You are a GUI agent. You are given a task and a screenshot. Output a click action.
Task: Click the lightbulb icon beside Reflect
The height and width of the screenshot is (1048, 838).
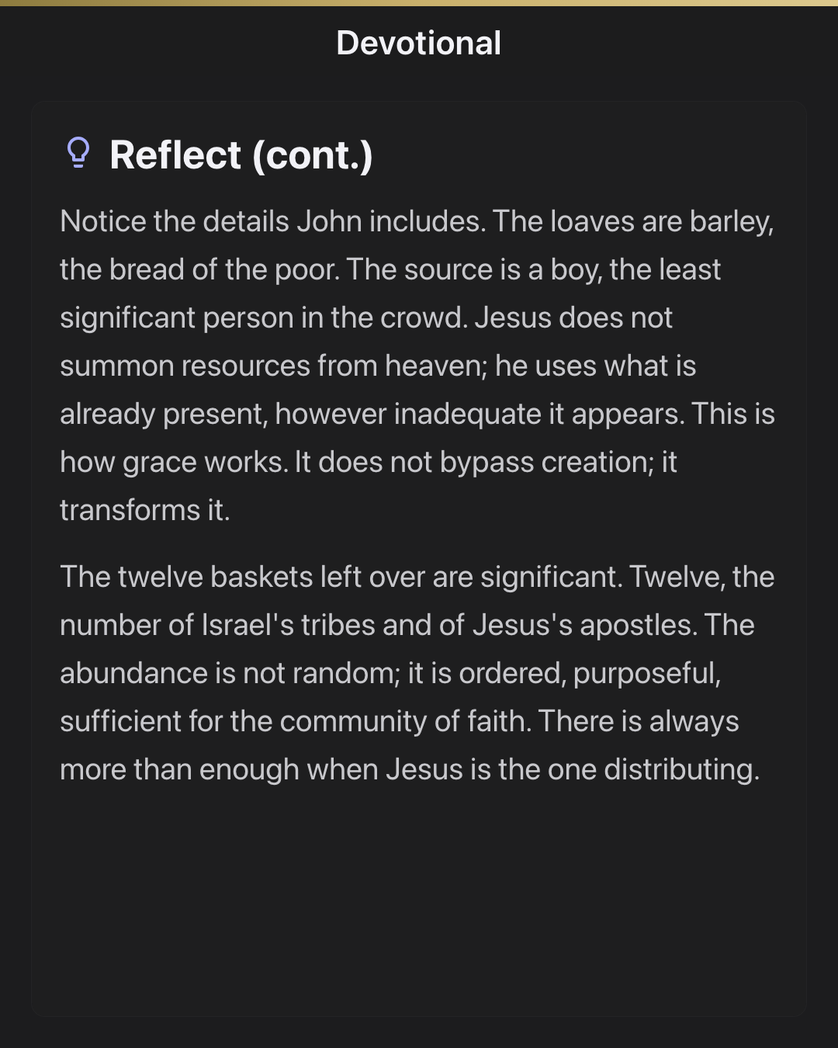click(x=78, y=153)
